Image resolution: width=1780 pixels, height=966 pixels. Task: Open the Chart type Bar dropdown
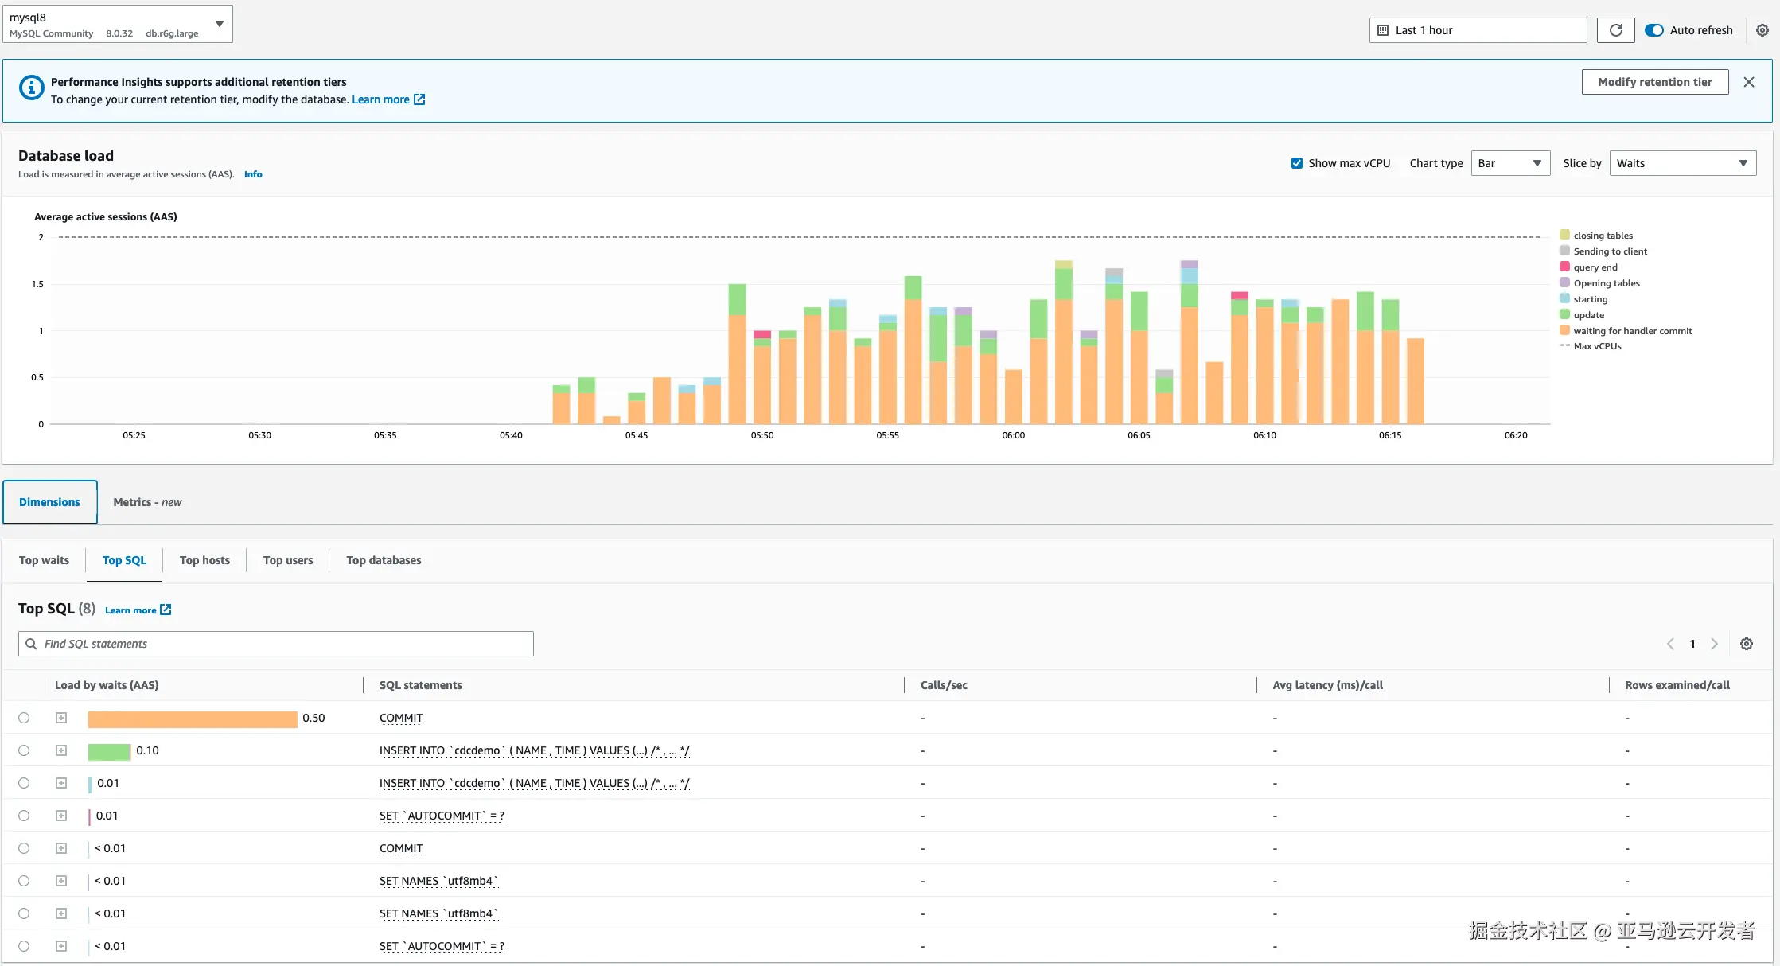(1509, 163)
